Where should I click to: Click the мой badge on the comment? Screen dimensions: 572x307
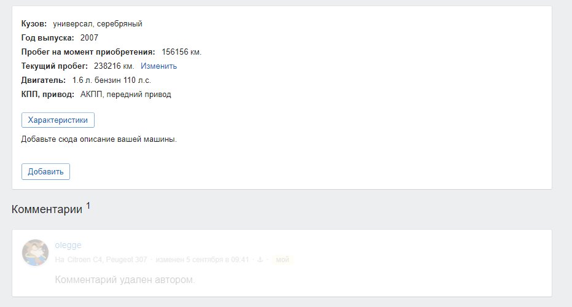(283, 260)
